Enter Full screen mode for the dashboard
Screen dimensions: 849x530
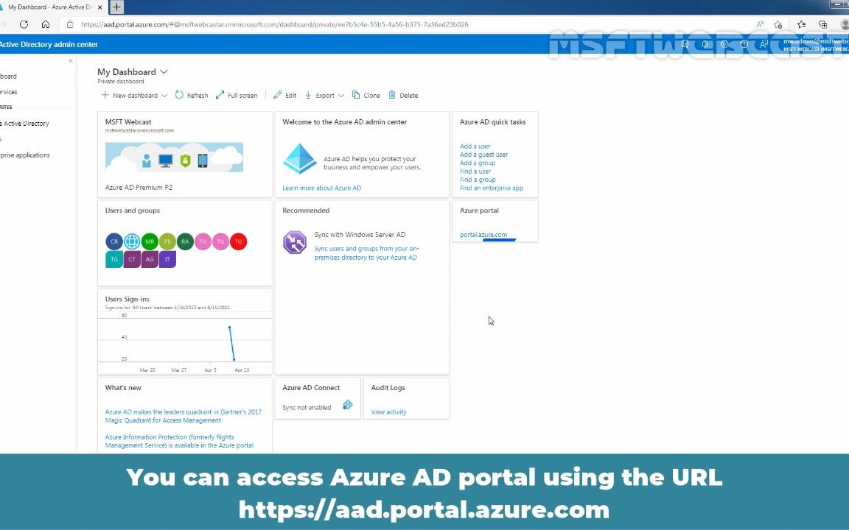pos(236,95)
